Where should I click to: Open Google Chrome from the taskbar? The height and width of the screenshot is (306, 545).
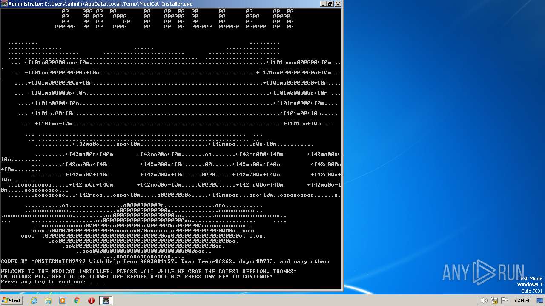pos(77,300)
